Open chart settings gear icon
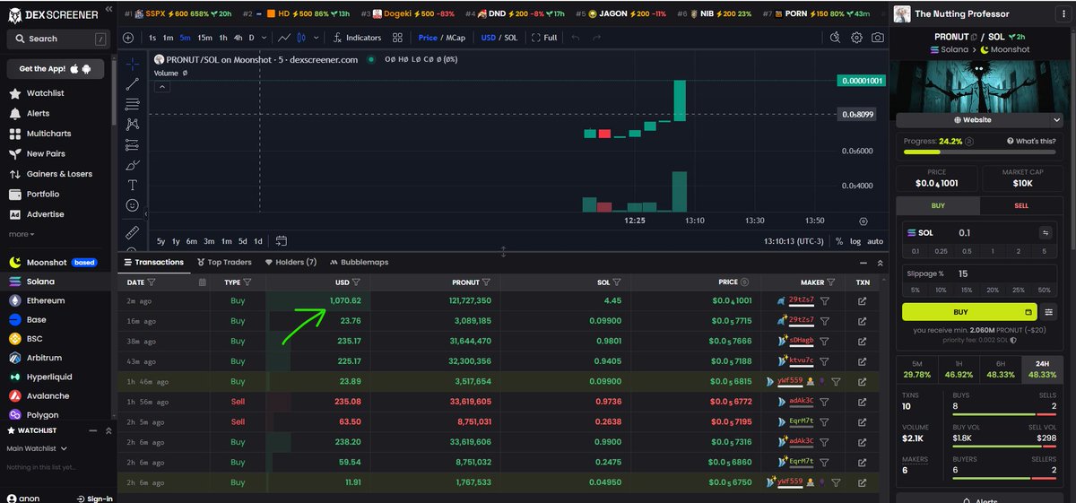This screenshot has width=1076, height=503. [x=856, y=38]
